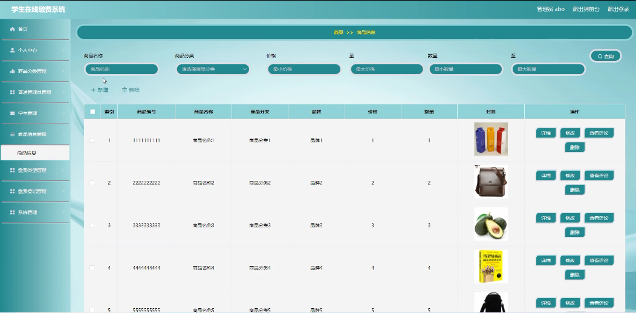This screenshot has height=313, width=636.
Task: Click the 缴费类型管理 grid icon
Action: pyautogui.click(x=12, y=170)
